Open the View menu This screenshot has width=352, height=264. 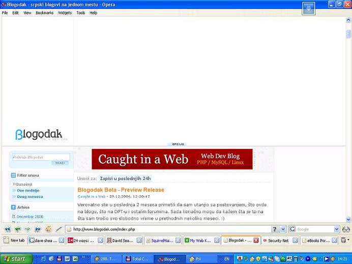[x=27, y=13]
